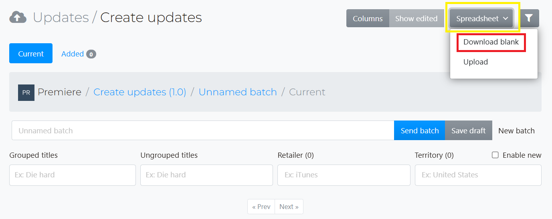Toggle the Enable new checkbox
The width and height of the screenshot is (552, 219).
(495, 155)
